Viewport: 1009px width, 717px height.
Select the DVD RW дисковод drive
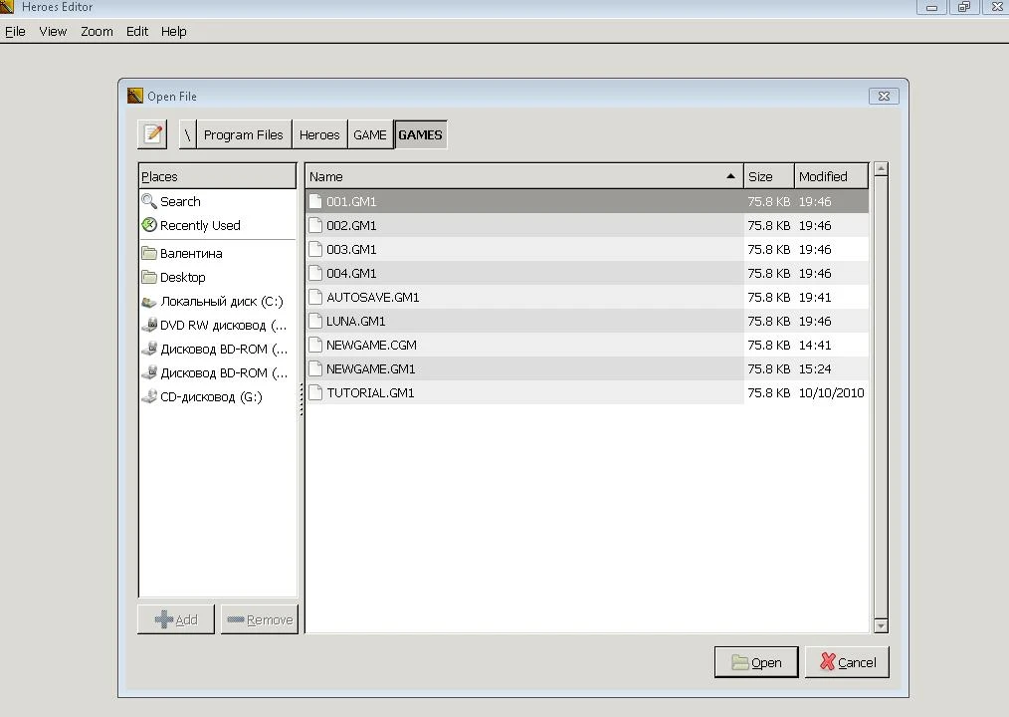click(x=222, y=325)
